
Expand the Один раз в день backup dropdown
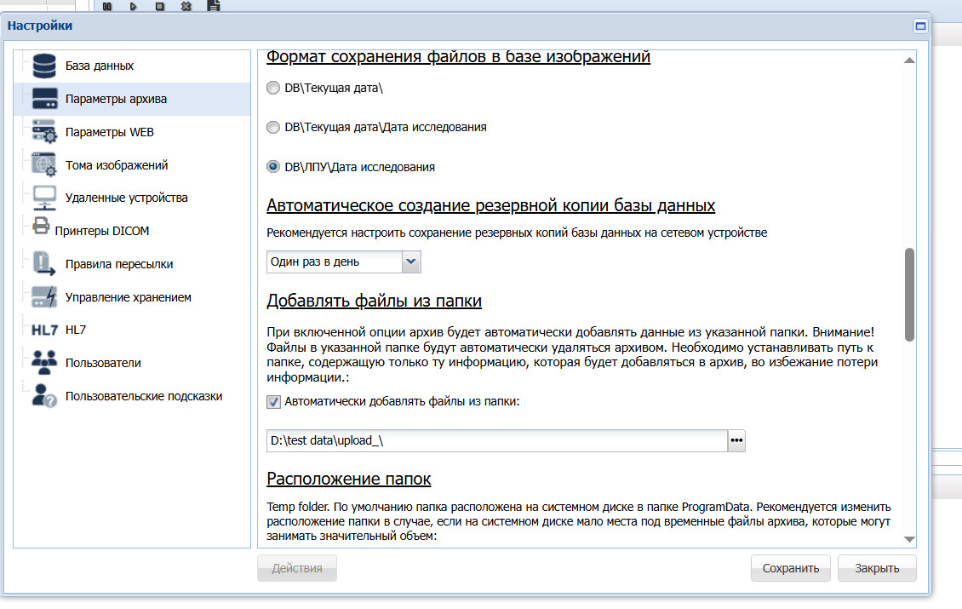tap(411, 261)
